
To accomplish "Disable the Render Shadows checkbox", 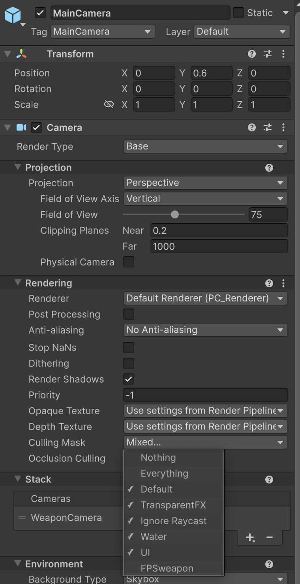I will (129, 379).
